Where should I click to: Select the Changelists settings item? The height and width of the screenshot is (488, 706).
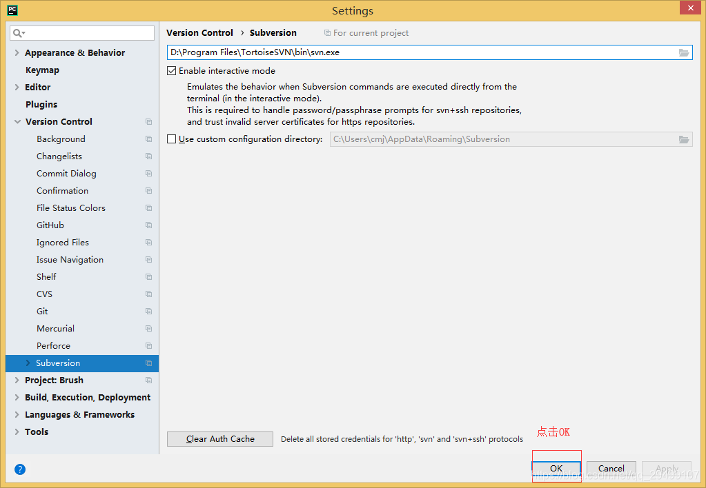tap(59, 156)
